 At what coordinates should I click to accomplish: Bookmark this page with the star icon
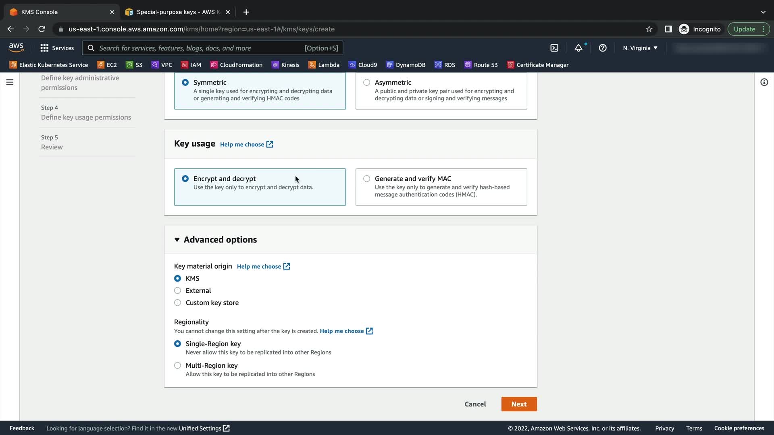click(x=649, y=29)
